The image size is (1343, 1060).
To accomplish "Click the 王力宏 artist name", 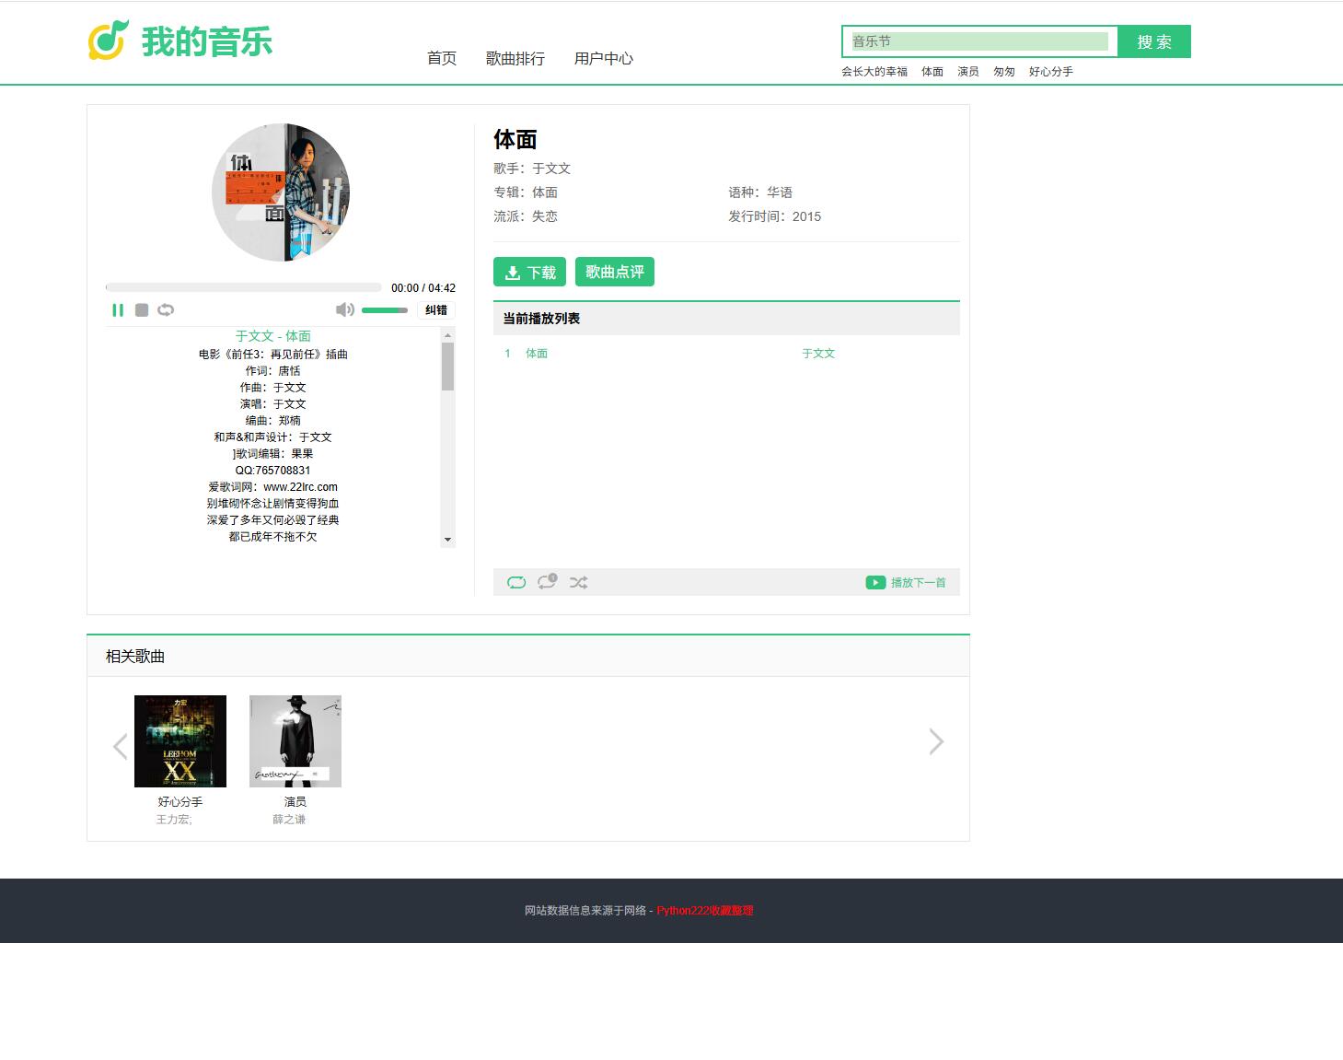I will 174,820.
